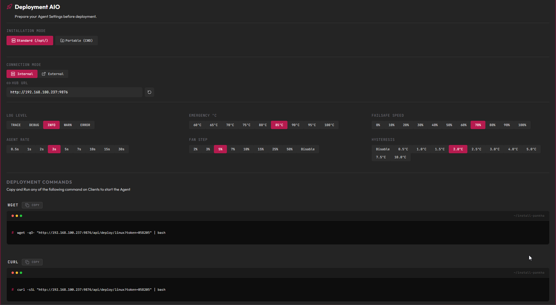
Task: Set fan step to 5%
Action: (220, 149)
